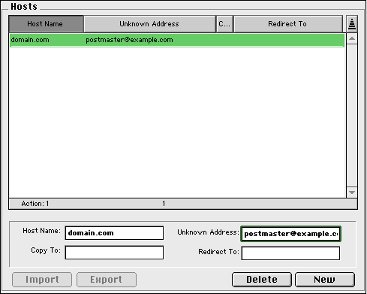Click the Host Name input field

(x=114, y=233)
